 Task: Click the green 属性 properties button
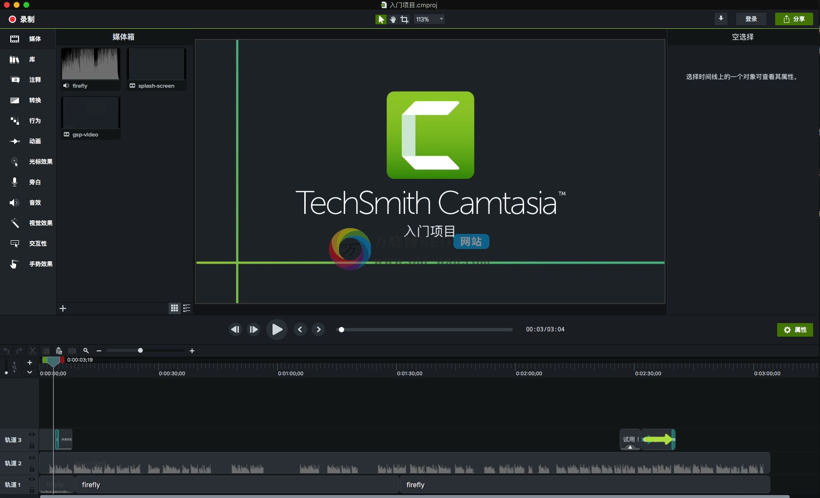(x=795, y=330)
